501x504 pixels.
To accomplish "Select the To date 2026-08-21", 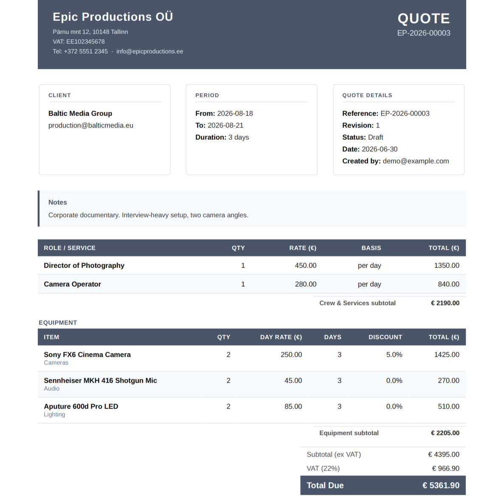I will (225, 125).
